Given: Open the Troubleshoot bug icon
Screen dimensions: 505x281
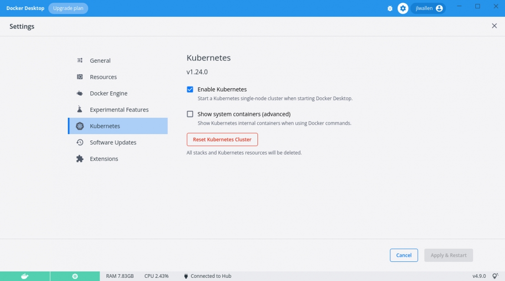Looking at the screenshot, I should pyautogui.click(x=390, y=8).
